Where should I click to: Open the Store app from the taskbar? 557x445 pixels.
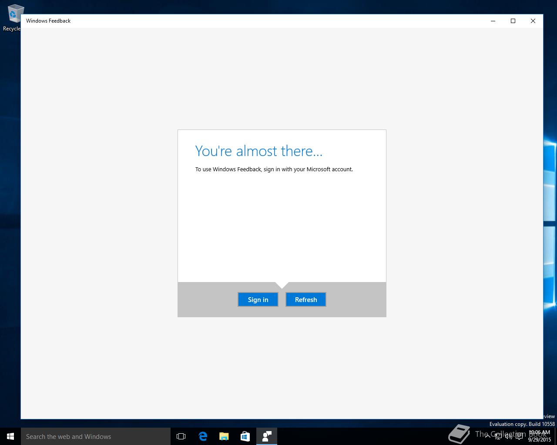245,436
